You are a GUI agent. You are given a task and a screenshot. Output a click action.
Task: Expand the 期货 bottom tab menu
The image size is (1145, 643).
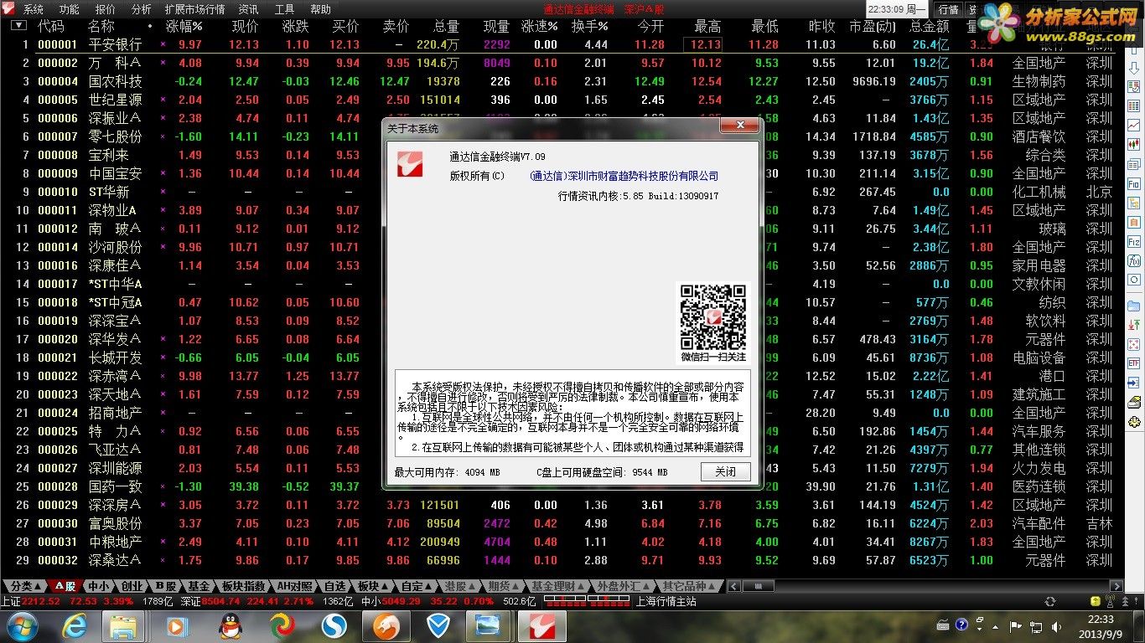[x=505, y=586]
